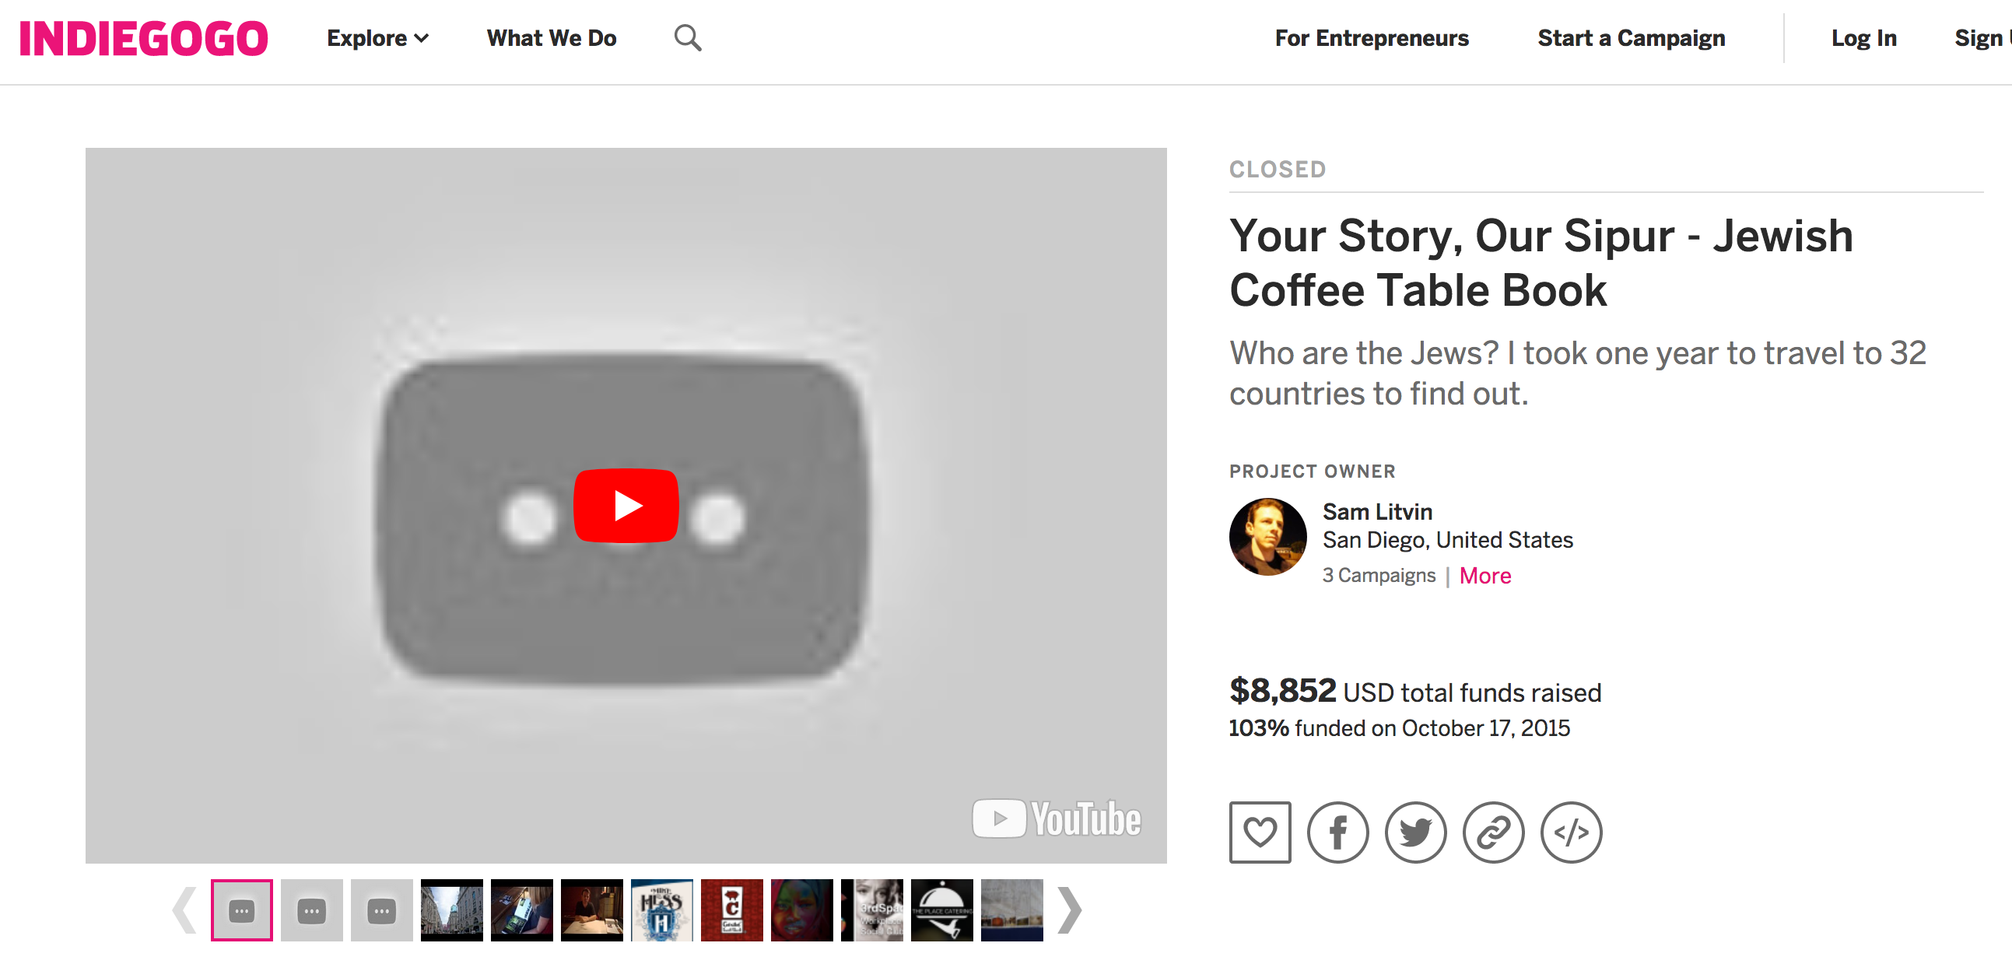Open Start a Campaign link
This screenshot has height=971, width=2012.
1631,38
